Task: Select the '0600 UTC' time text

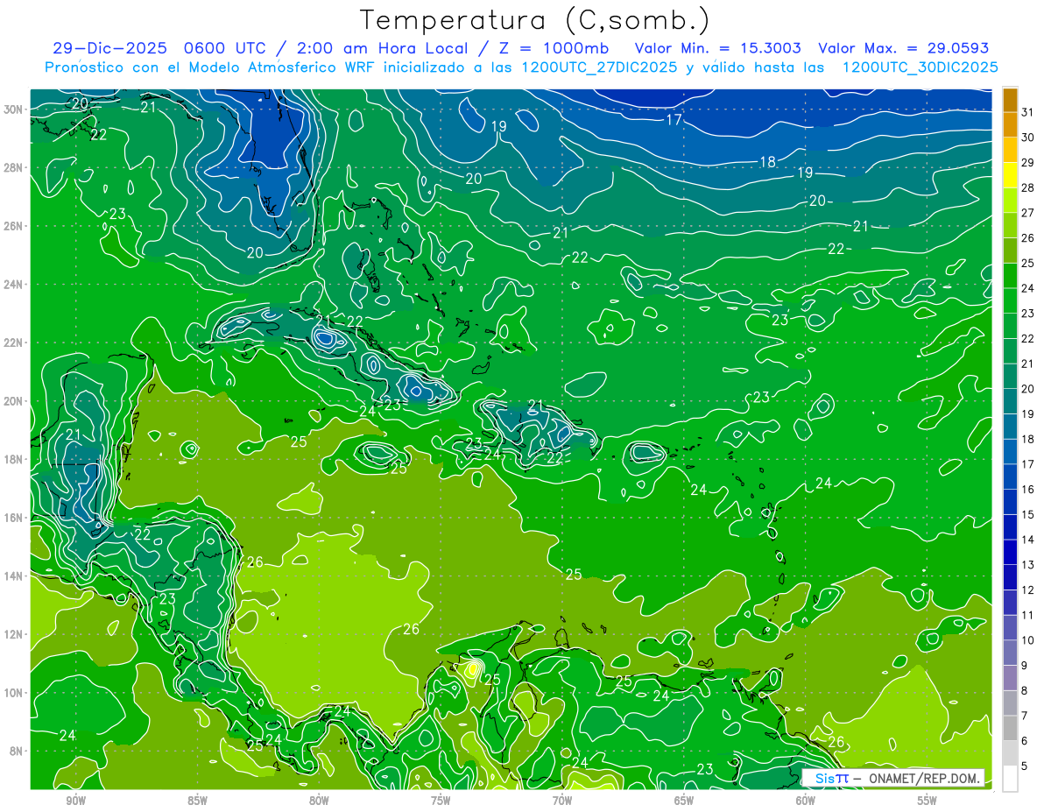Action: pos(225,48)
